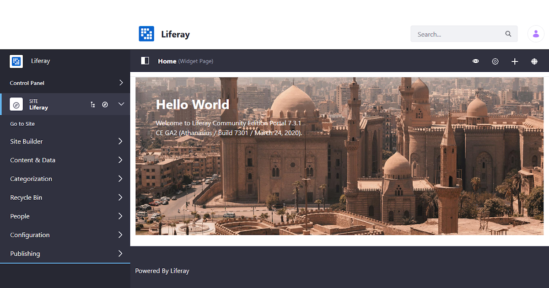This screenshot has width=549, height=288.
Task: Open the Powered By Liferay link
Action: [x=162, y=271]
